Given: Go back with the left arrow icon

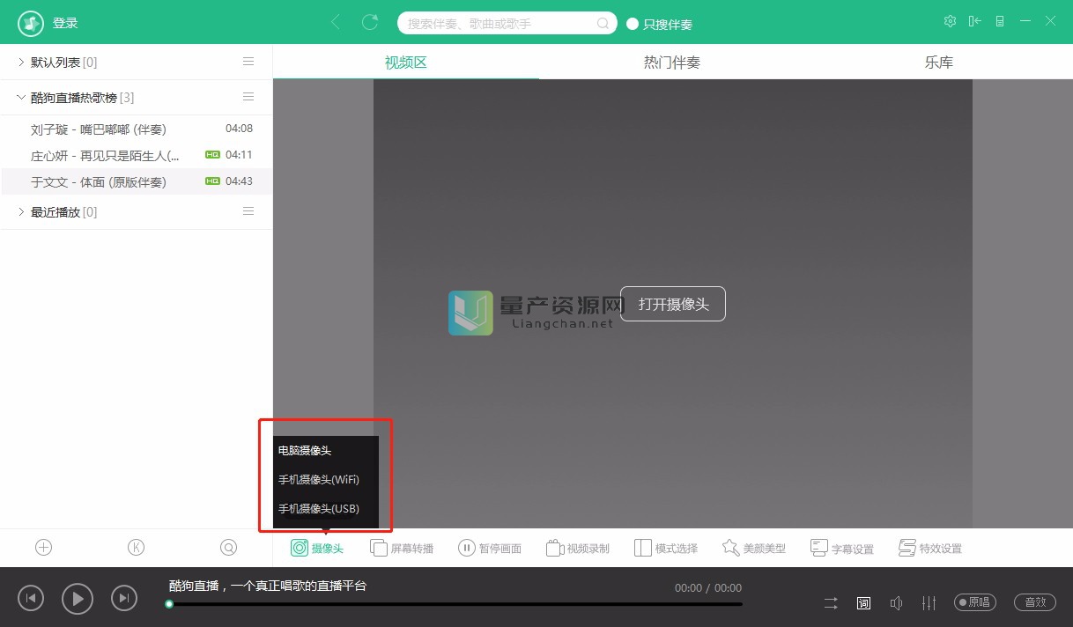Looking at the screenshot, I should pos(335,22).
